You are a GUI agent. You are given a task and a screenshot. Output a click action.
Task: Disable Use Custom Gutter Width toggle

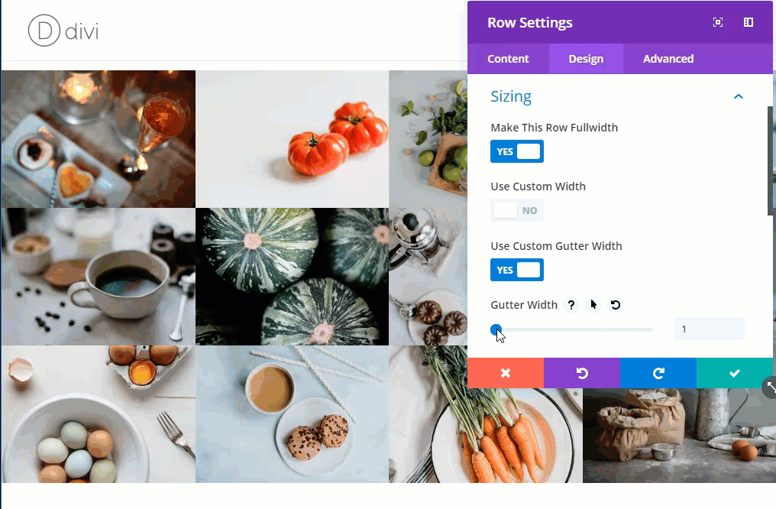516,270
